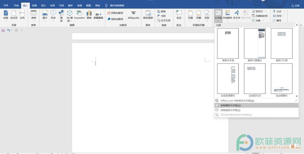The width and height of the screenshot is (304, 154).
Task: Open More Text Boxes from Office.com submenu
Action: coord(256,101)
